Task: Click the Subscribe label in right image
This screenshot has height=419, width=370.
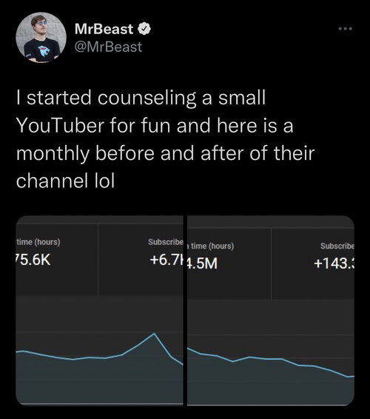Action: (x=337, y=246)
